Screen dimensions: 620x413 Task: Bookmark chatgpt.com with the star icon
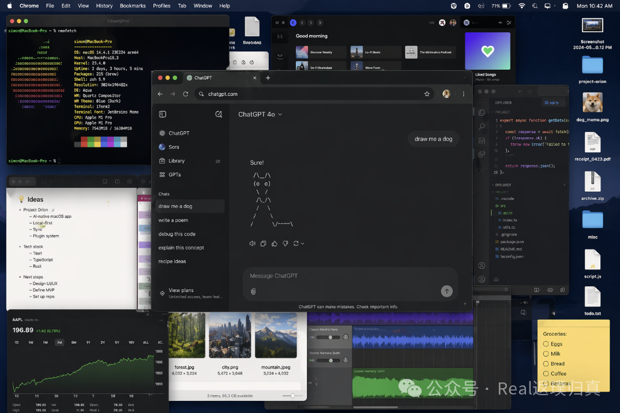pos(427,94)
